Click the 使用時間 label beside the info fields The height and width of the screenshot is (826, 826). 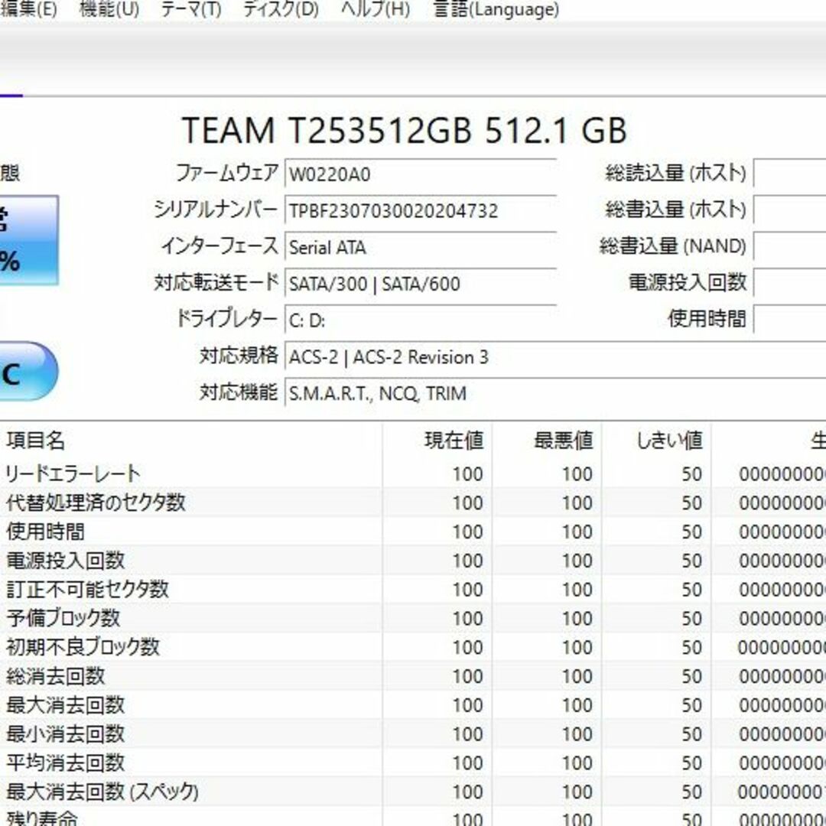pos(707,319)
